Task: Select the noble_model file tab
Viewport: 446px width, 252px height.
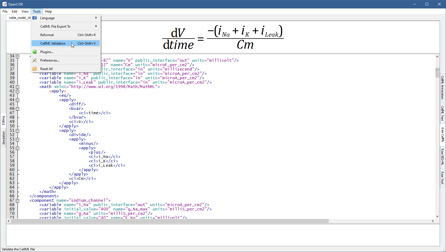Action: click(x=19, y=18)
